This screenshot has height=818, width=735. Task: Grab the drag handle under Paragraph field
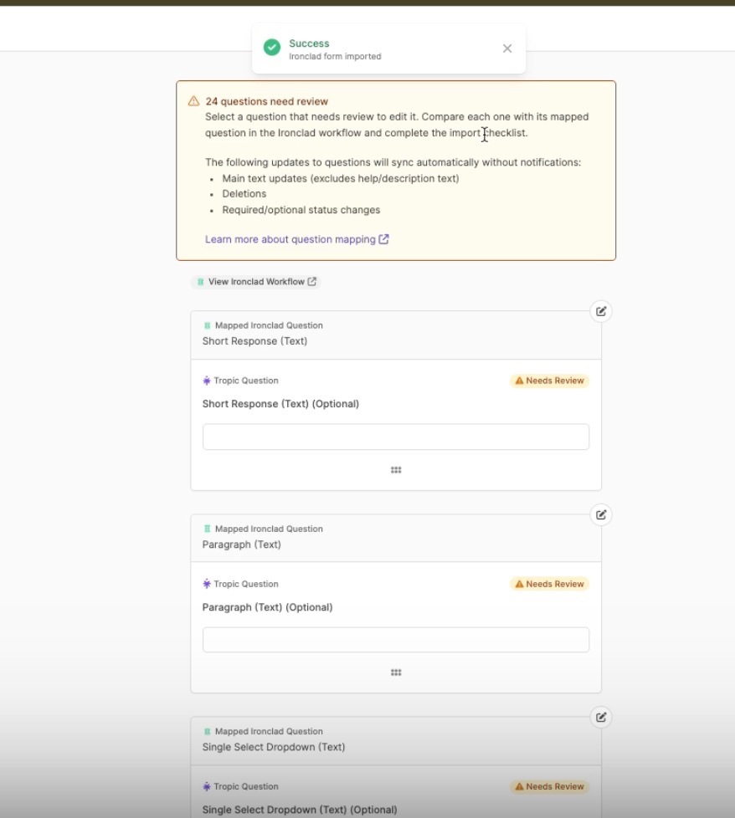coord(396,672)
